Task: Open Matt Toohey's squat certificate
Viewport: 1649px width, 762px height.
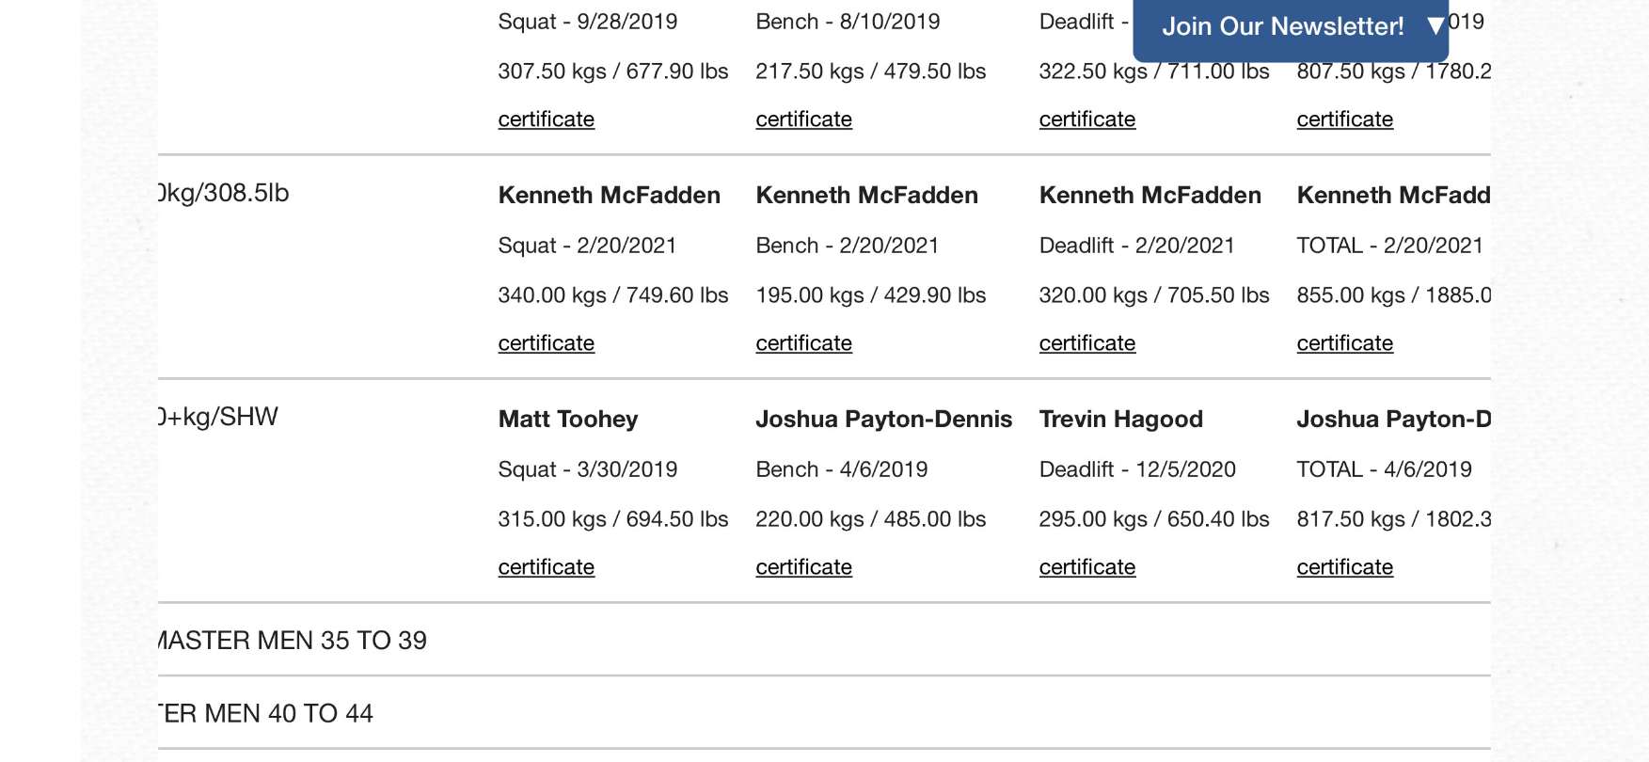Action: click(546, 567)
